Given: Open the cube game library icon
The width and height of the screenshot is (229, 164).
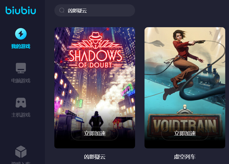Looking at the screenshot, I should 21,152.
